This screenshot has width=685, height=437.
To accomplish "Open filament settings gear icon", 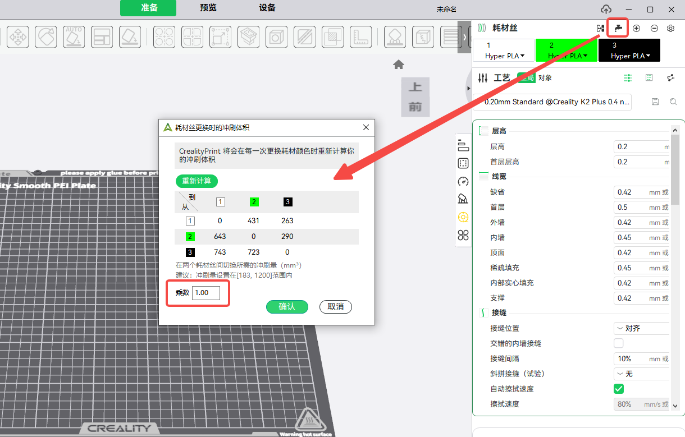I will 670,28.
